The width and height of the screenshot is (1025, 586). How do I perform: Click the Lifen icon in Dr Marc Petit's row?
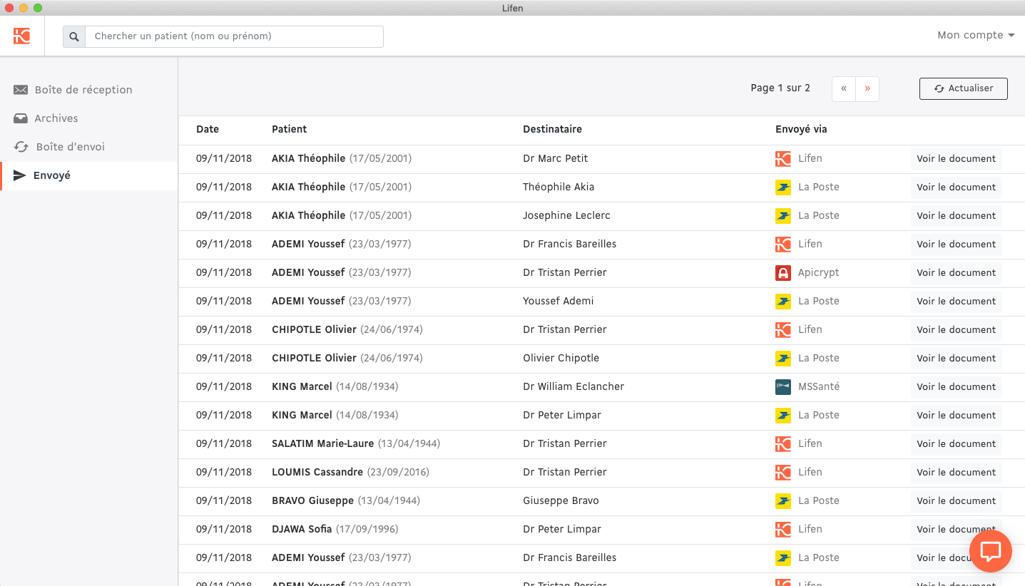coord(783,159)
